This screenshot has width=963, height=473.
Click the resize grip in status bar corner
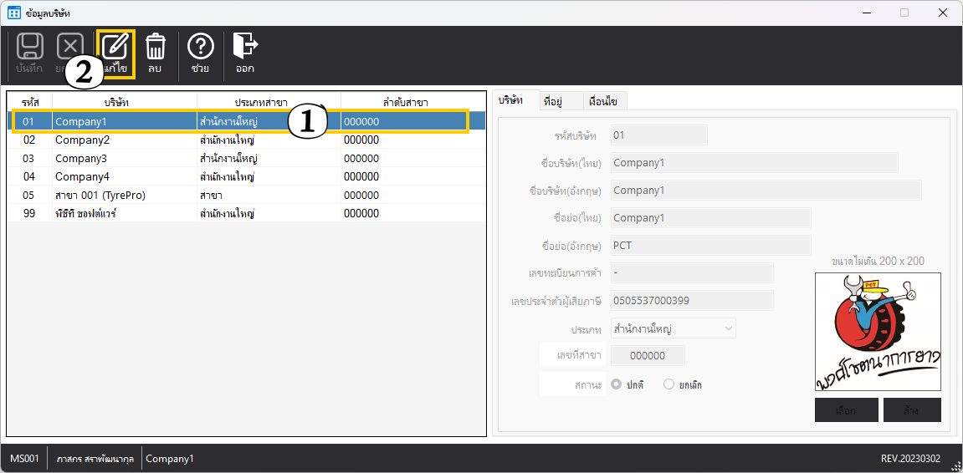click(x=955, y=465)
